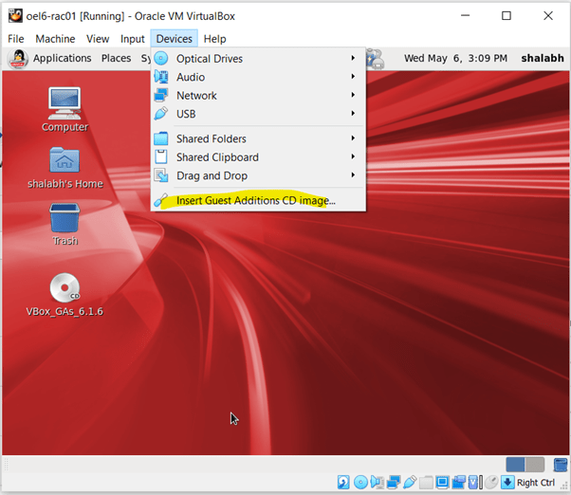Click USB indicator icon in status bar
Screen dimensions: 571x495
tap(411, 483)
